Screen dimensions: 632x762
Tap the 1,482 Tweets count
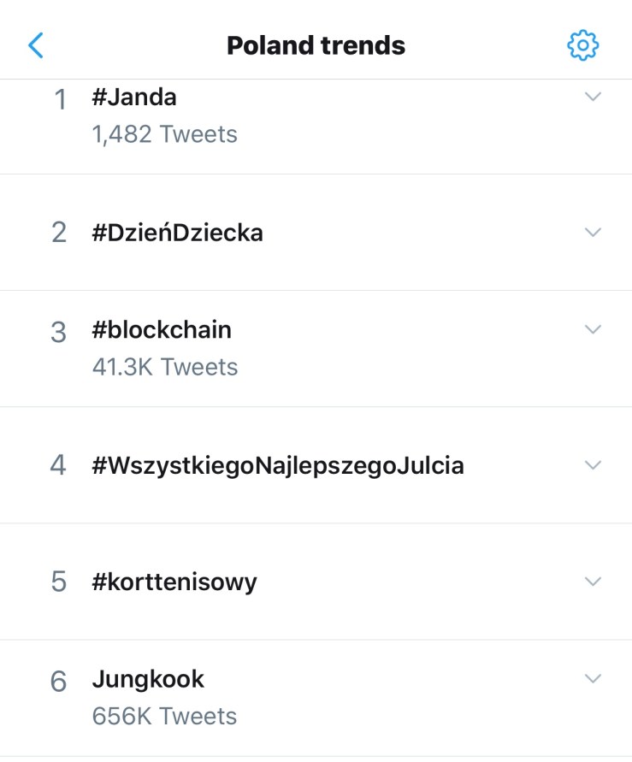(x=164, y=134)
